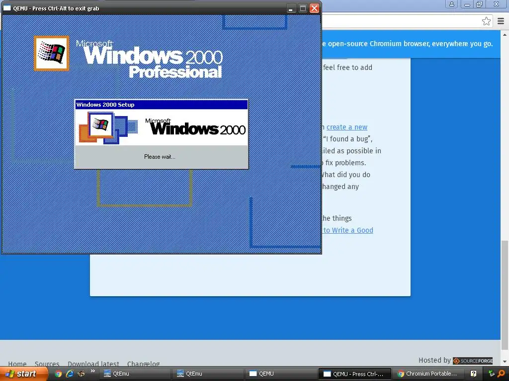509x381 pixels.
Task: Follow the 'create a new' link
Action: pos(346,127)
